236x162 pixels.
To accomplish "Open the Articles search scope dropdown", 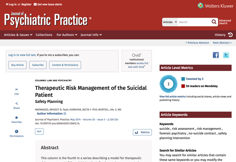I will tap(170, 22).
